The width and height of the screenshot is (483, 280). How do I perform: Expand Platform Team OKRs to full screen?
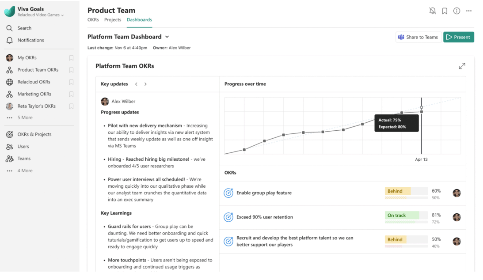(462, 66)
